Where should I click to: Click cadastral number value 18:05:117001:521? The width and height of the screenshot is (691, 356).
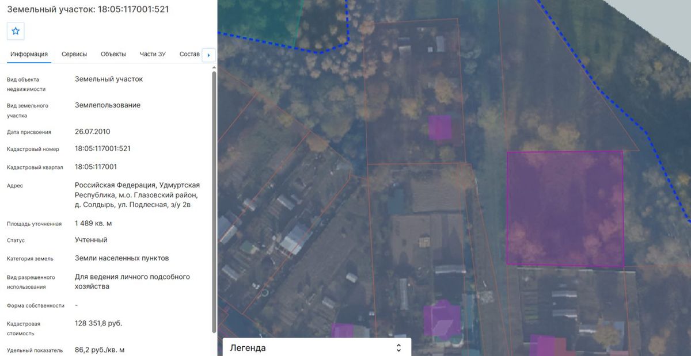(102, 148)
